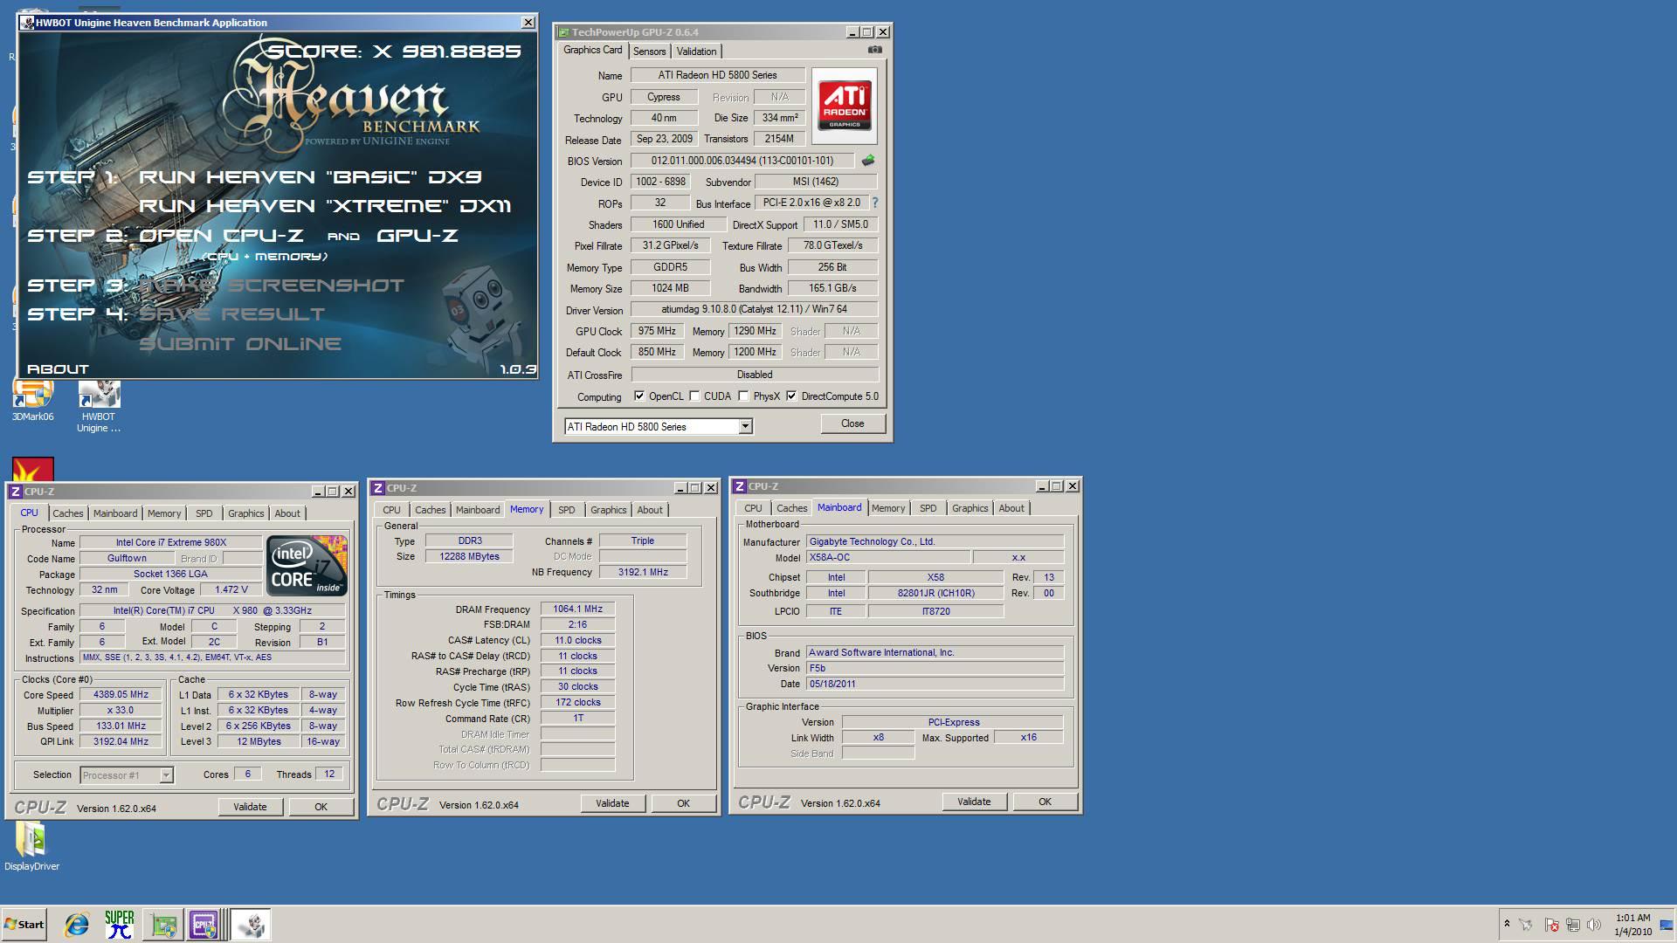1677x943 pixels.
Task: Click the CPU-Z Z logo on Mainboard window
Action: tap(739, 486)
